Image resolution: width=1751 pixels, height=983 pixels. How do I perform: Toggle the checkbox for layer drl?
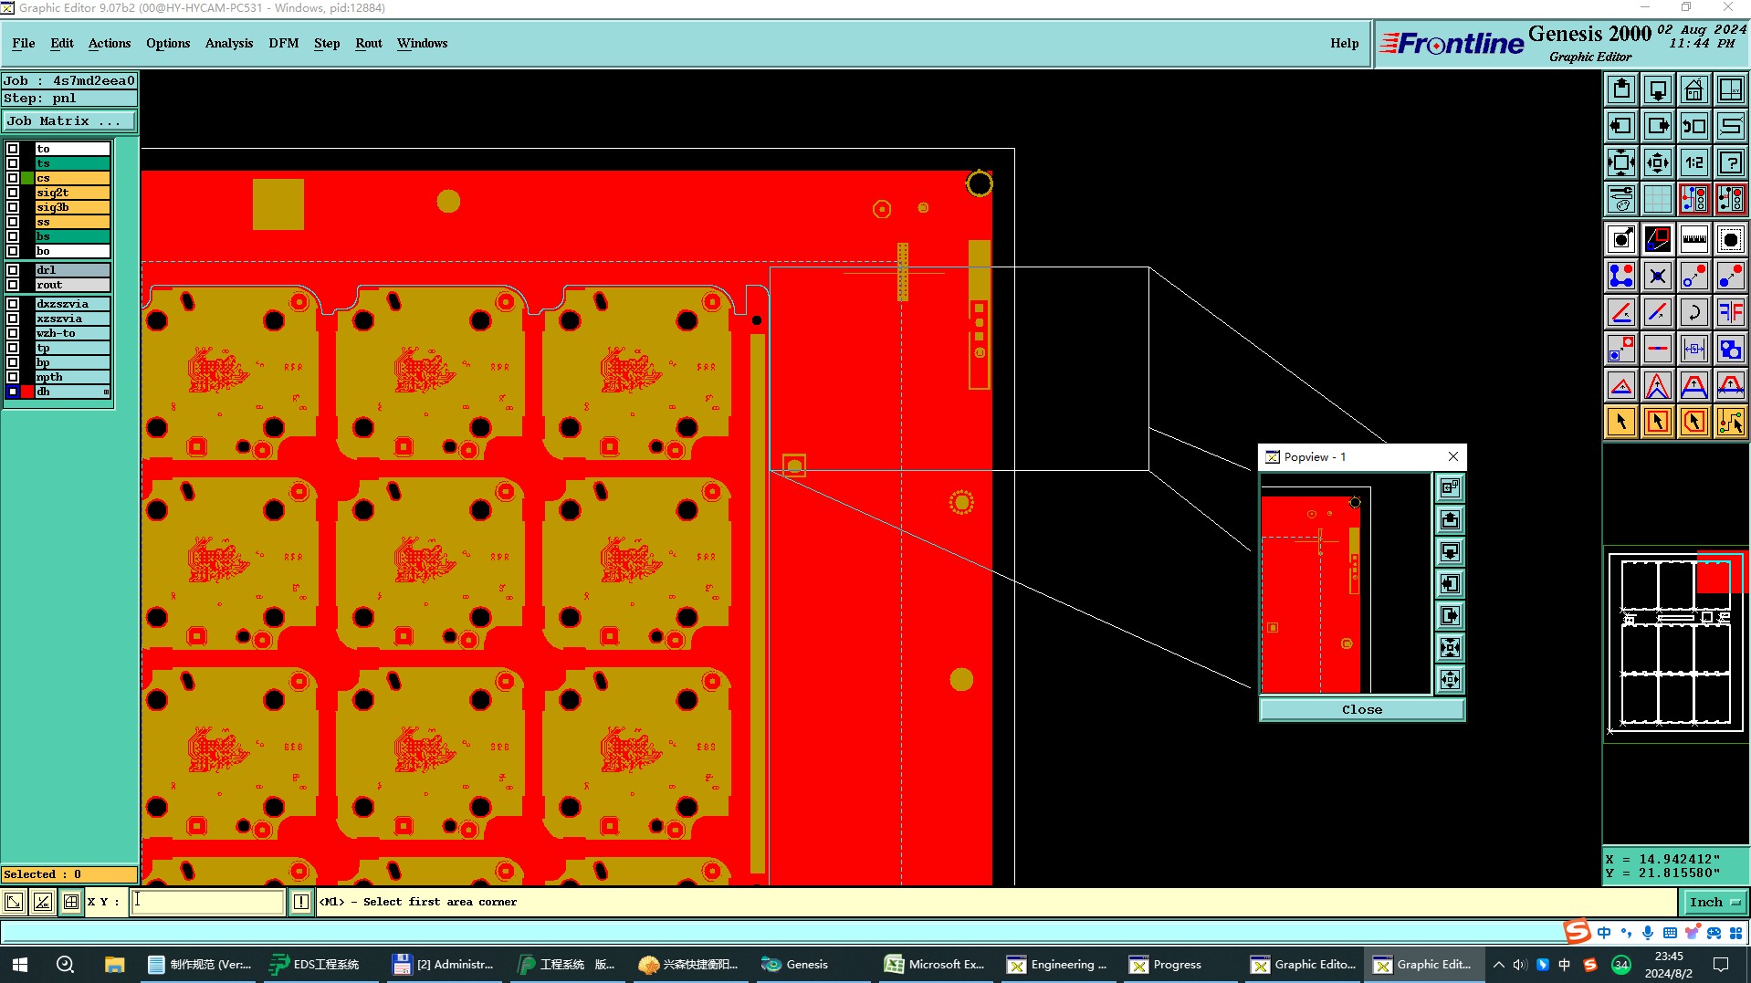13,270
